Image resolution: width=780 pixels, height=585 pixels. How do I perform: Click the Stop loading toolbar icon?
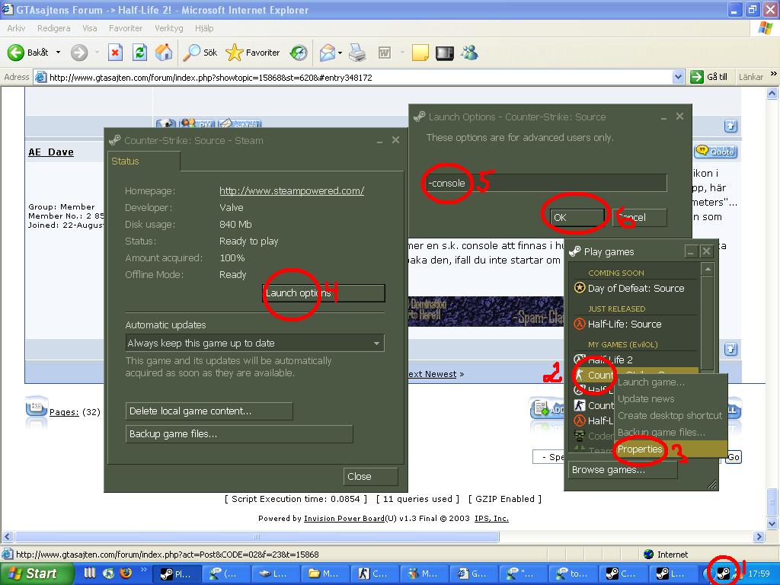coord(115,53)
